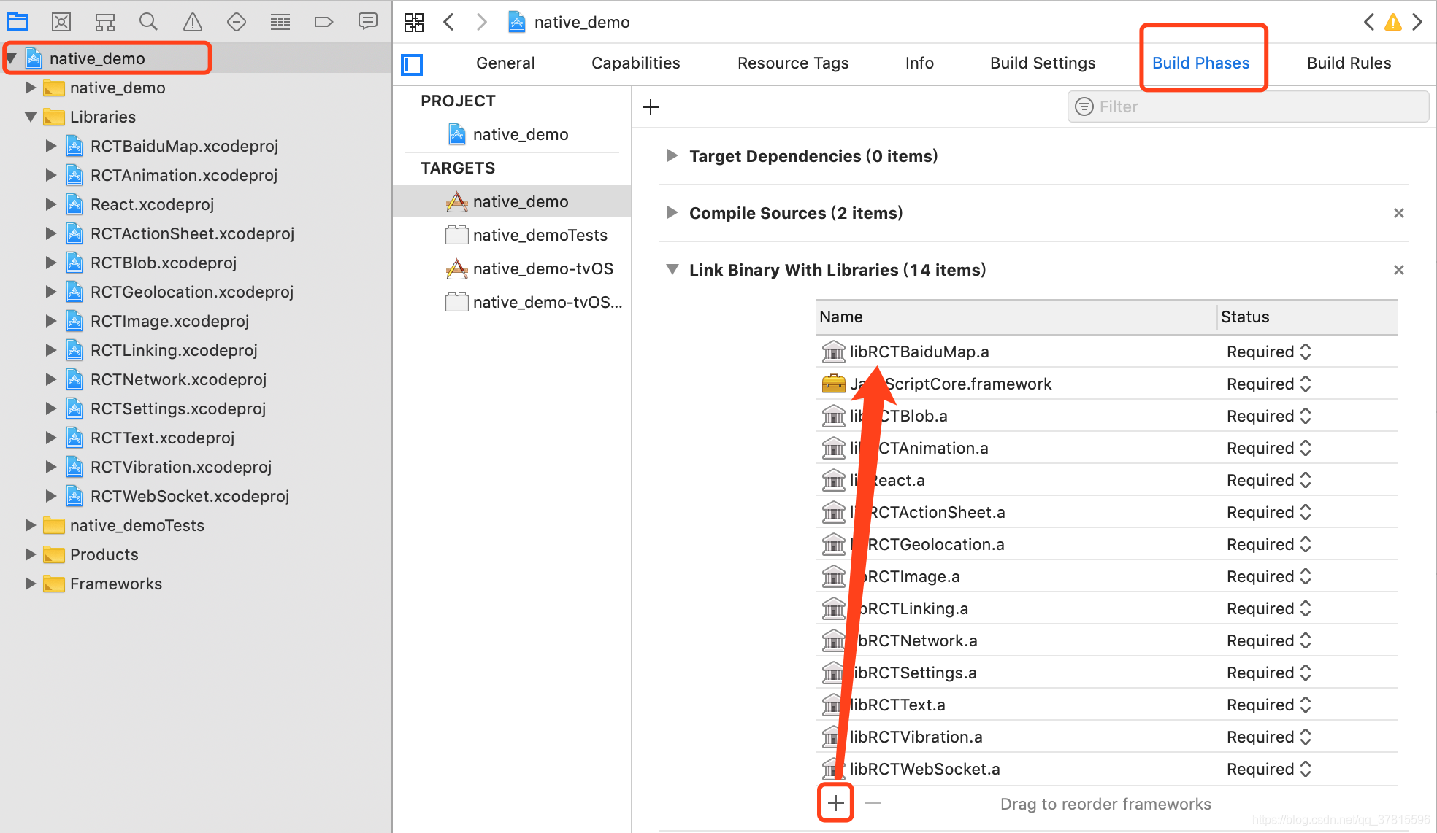1437x833 pixels.
Task: Open the Report navigator speech bubble icon
Action: pyautogui.click(x=368, y=22)
